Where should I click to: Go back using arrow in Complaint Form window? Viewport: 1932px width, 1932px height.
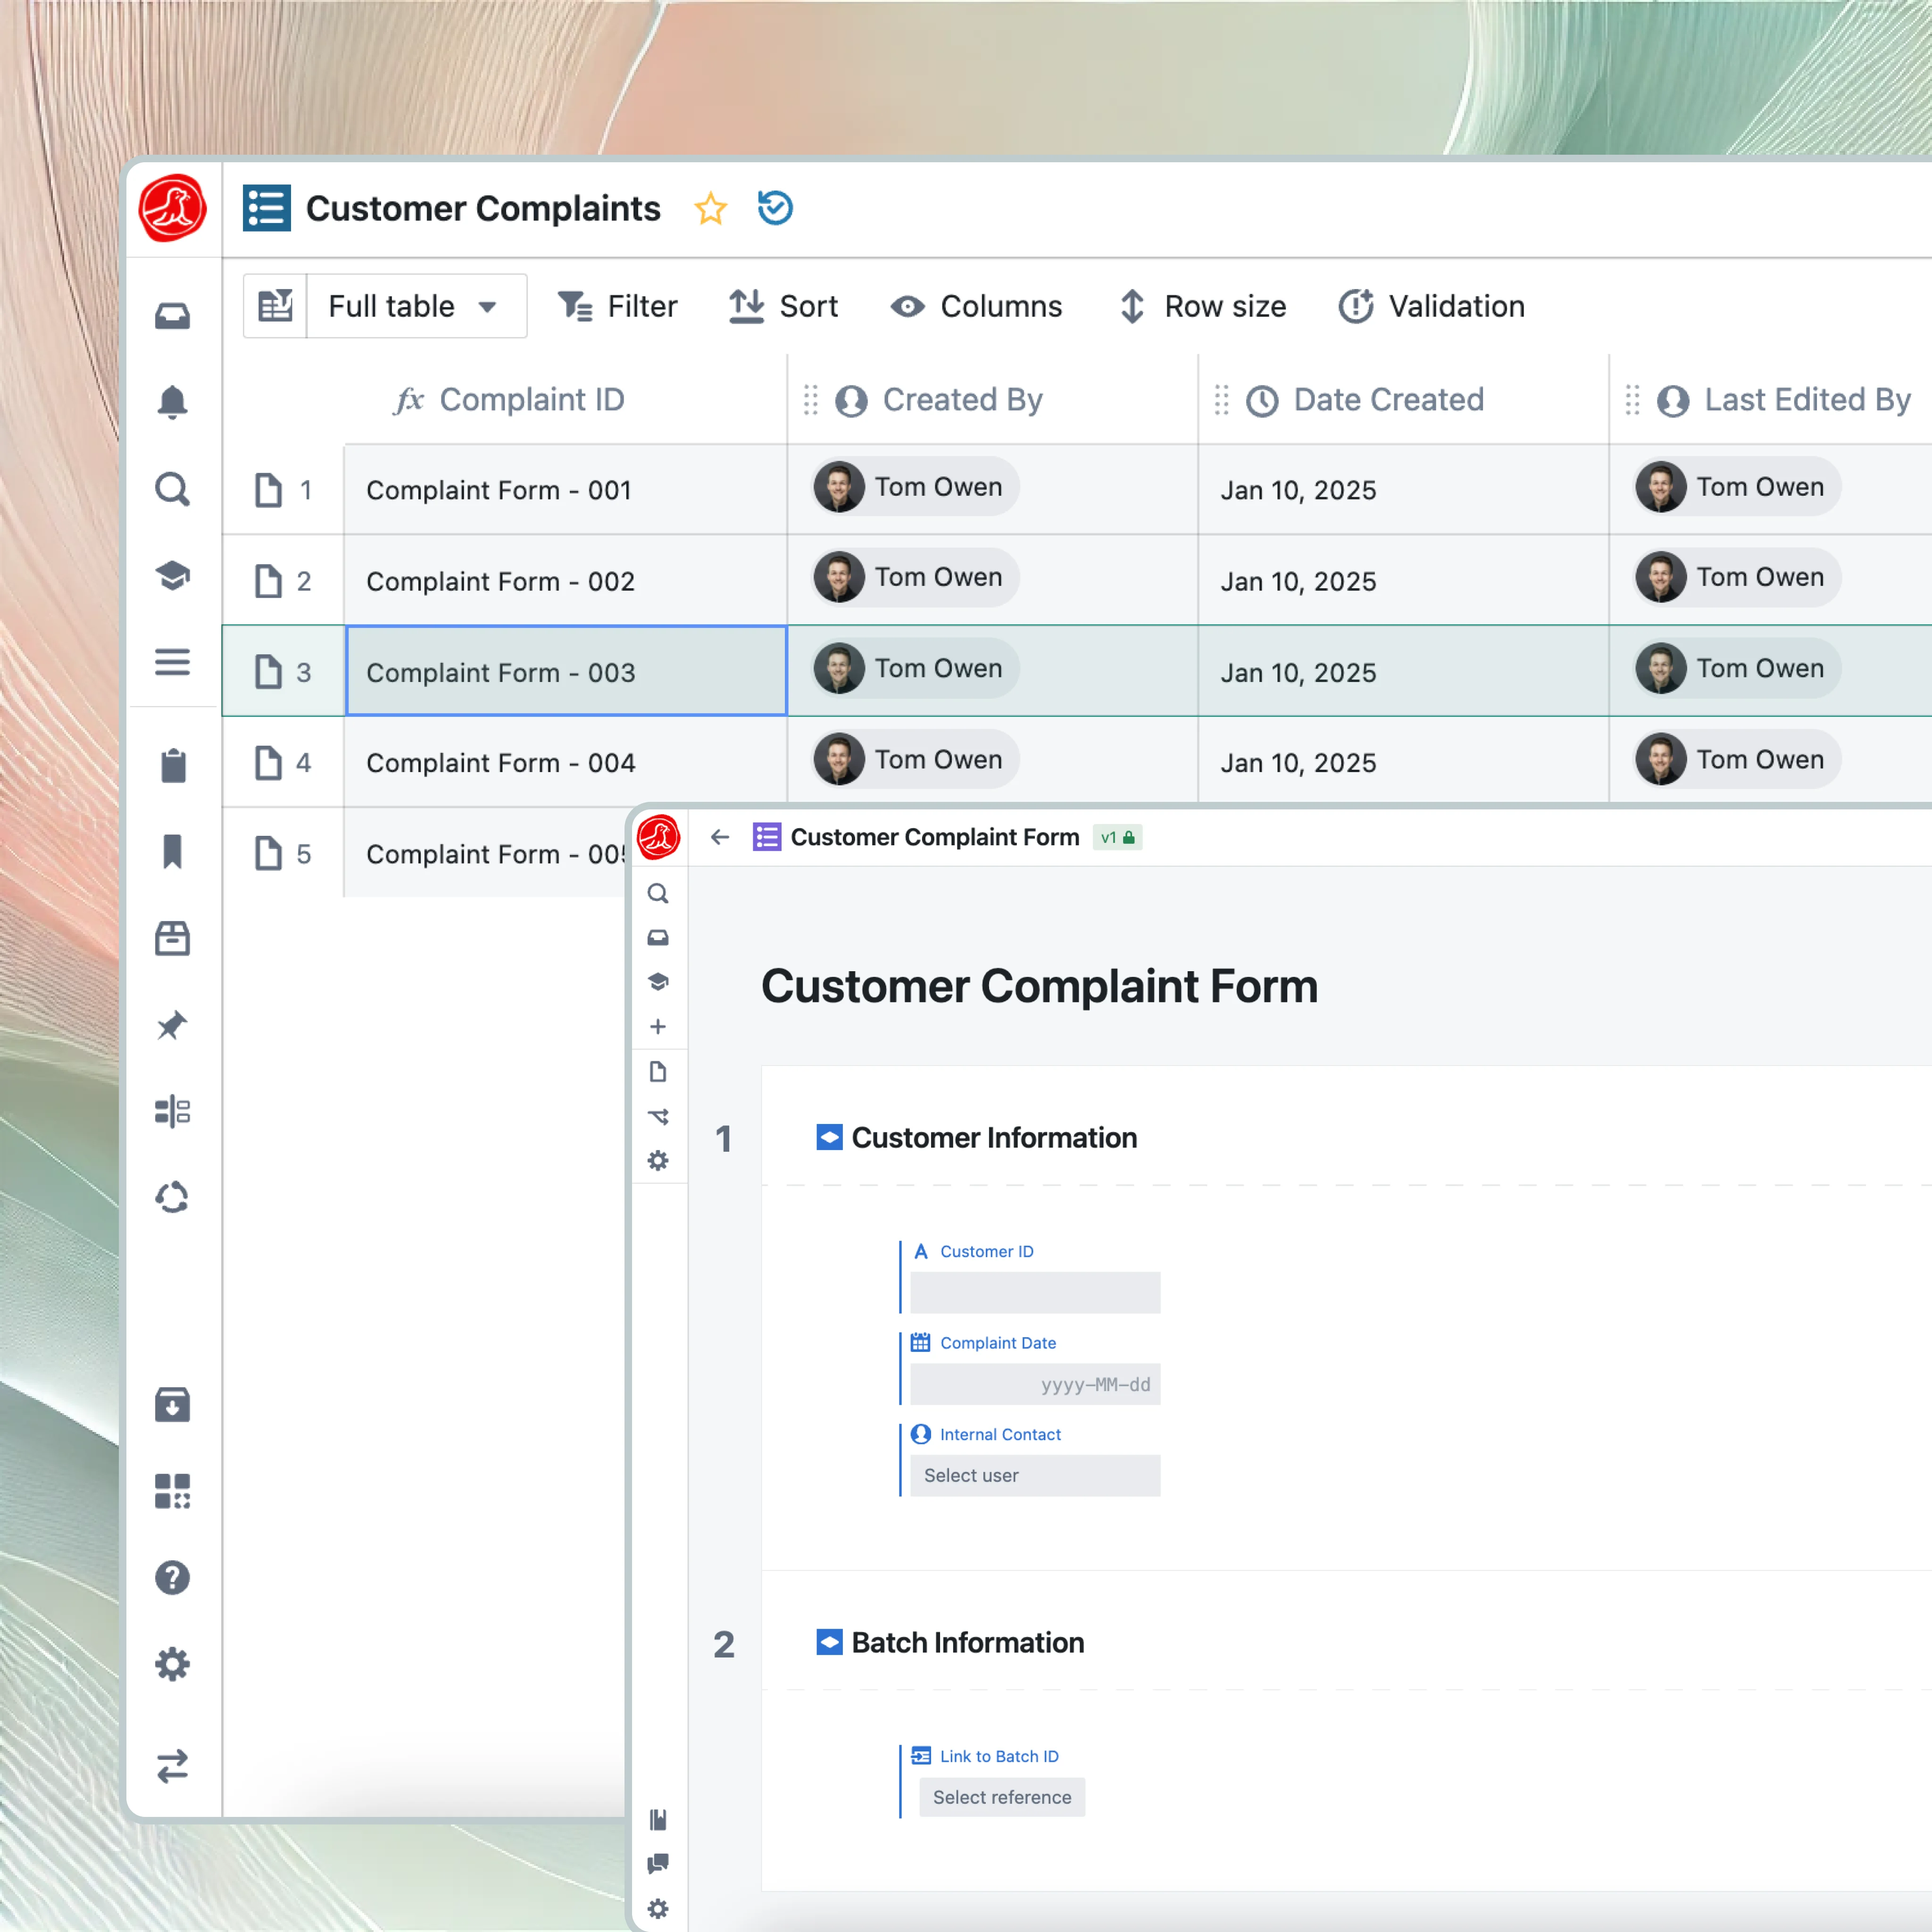[x=720, y=837]
